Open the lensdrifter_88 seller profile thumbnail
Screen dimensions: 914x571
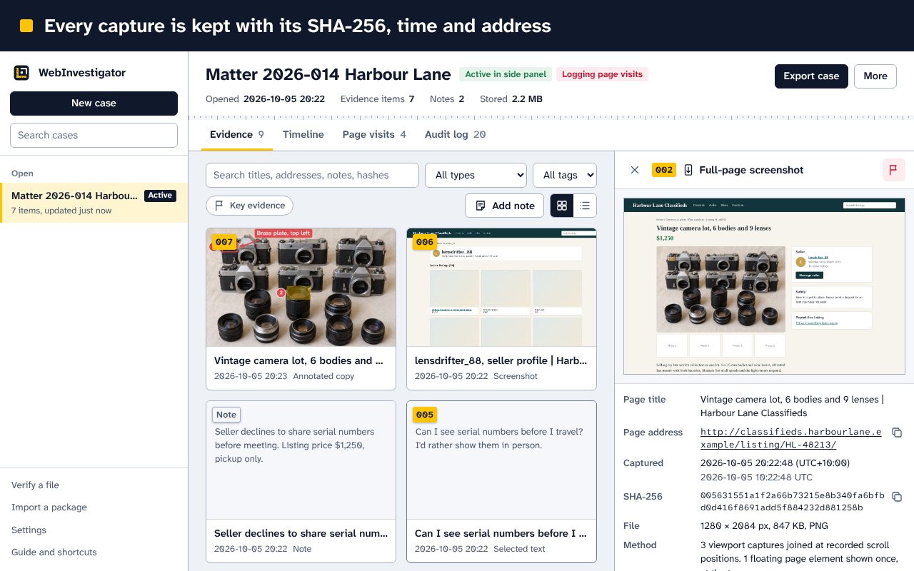pos(501,288)
